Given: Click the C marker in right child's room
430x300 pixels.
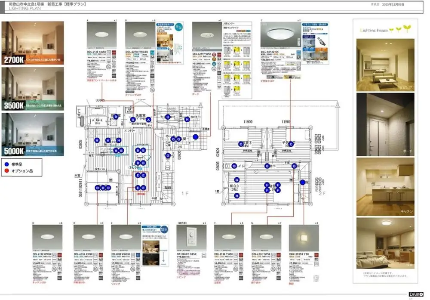Looking at the screenshot, I should coord(291,144).
